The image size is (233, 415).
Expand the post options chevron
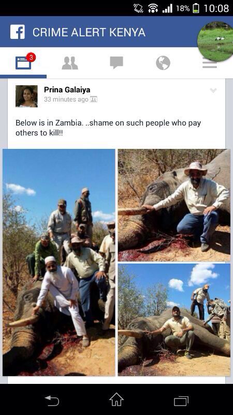click(x=213, y=90)
